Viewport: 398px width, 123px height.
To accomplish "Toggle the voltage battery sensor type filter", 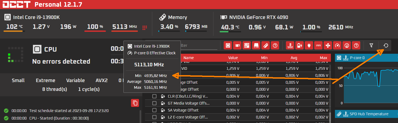I will pyautogui.click(x=300, y=45).
